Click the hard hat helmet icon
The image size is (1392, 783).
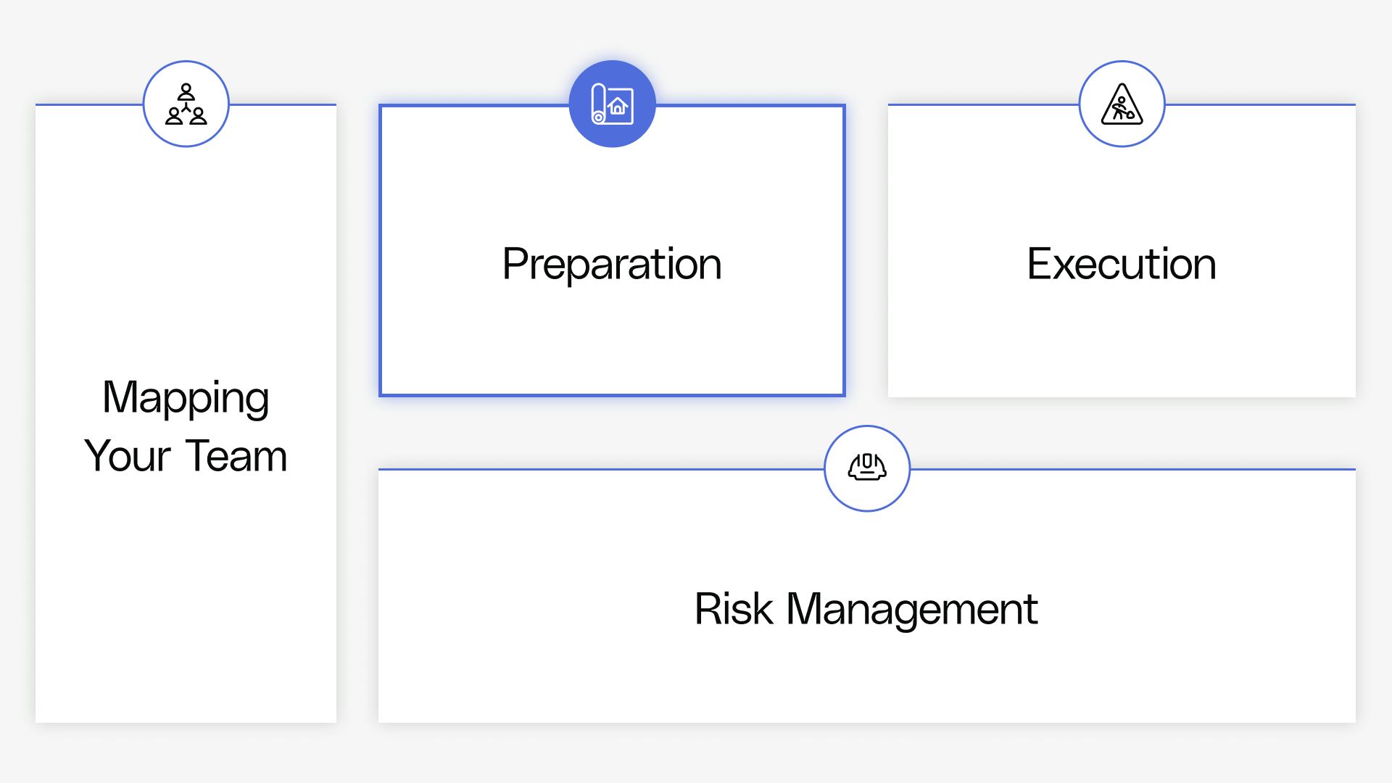[x=867, y=468]
